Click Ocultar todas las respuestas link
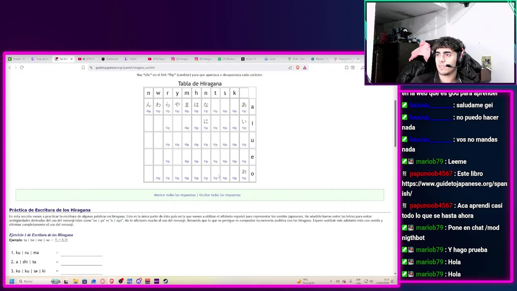The height and width of the screenshot is (291, 517). click(x=220, y=195)
